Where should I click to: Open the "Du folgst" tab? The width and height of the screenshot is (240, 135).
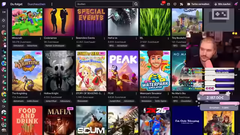coord(16,4)
